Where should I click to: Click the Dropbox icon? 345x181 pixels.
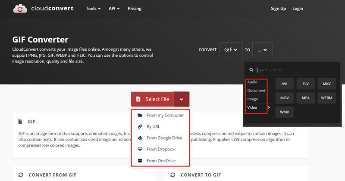(x=140, y=149)
